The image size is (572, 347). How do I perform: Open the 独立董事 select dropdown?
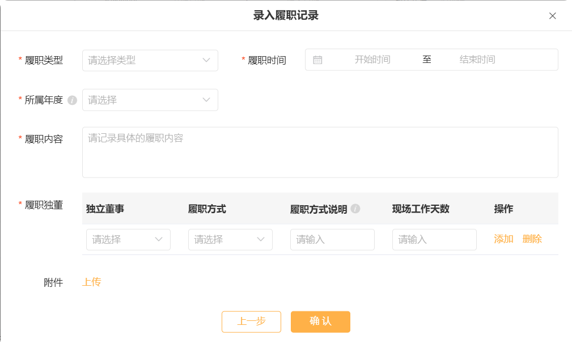point(128,239)
